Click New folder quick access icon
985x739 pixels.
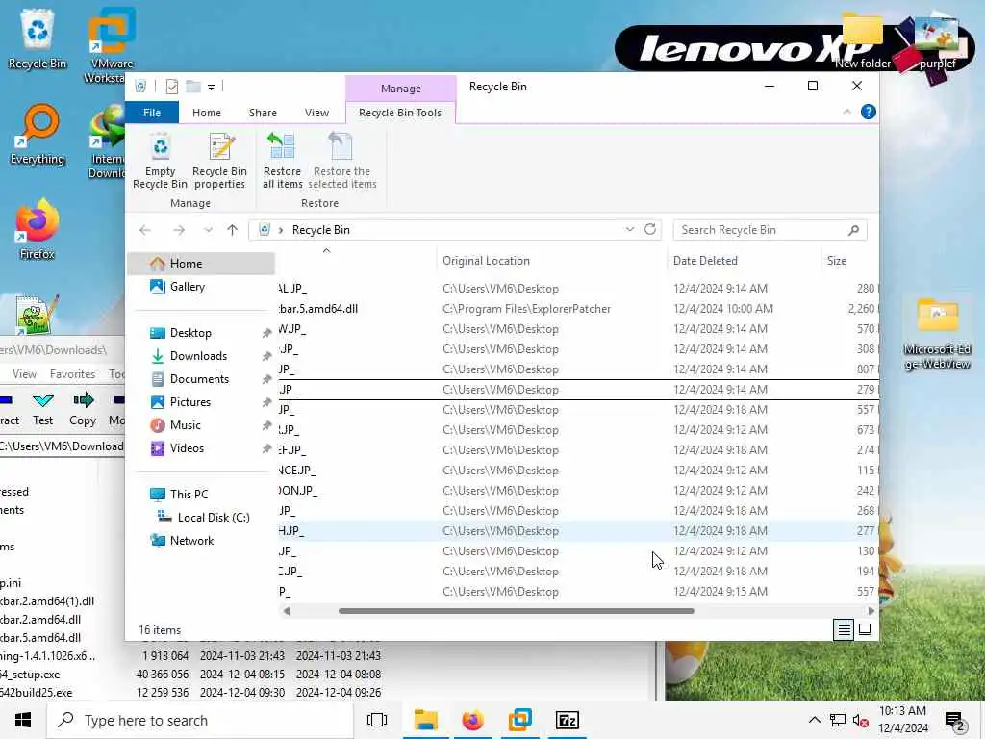pyautogui.click(x=192, y=86)
